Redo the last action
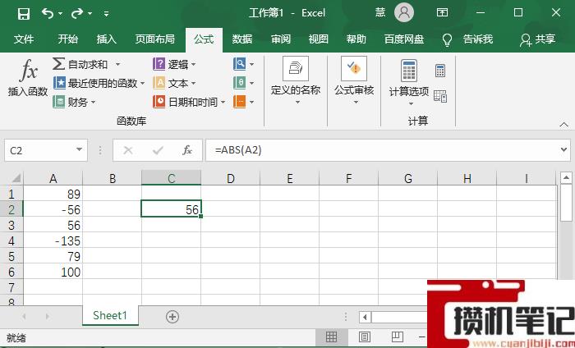This screenshot has width=575, height=348. pyautogui.click(x=77, y=14)
